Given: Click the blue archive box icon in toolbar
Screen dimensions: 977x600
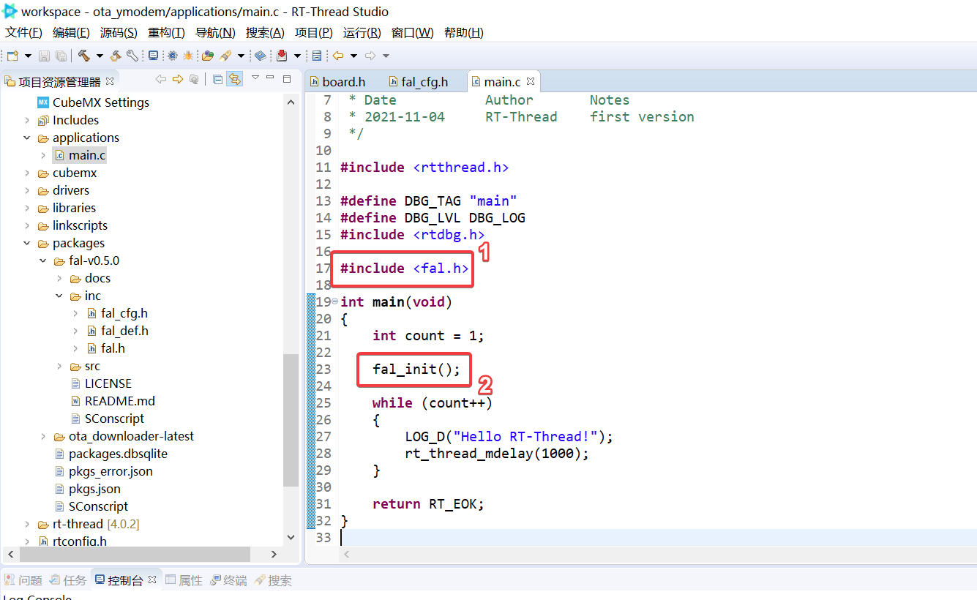Looking at the screenshot, I should coord(317,56).
